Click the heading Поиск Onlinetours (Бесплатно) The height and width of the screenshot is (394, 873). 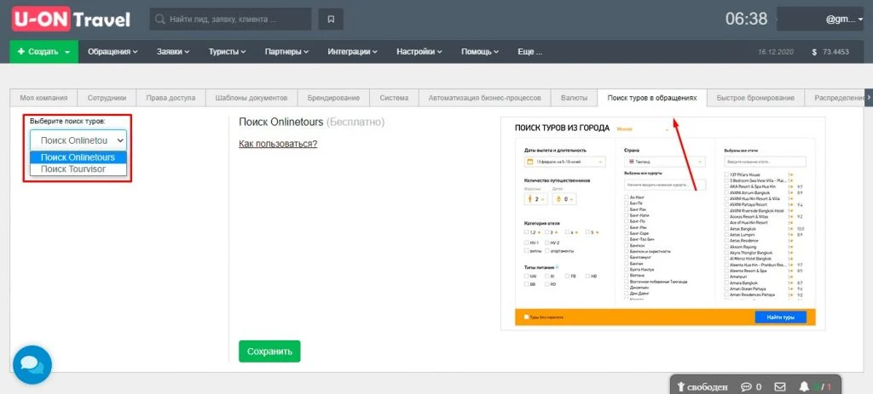pyautogui.click(x=312, y=122)
